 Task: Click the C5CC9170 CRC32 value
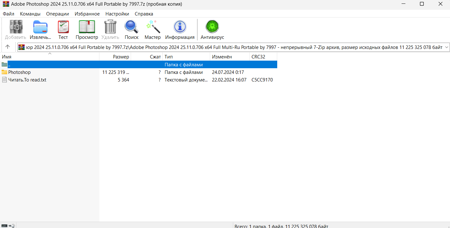[262, 80]
